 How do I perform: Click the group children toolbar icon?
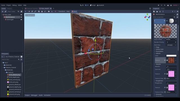click(x=45, y=11)
